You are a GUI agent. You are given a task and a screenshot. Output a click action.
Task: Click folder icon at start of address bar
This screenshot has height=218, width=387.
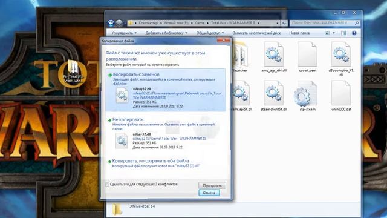[x=131, y=23]
